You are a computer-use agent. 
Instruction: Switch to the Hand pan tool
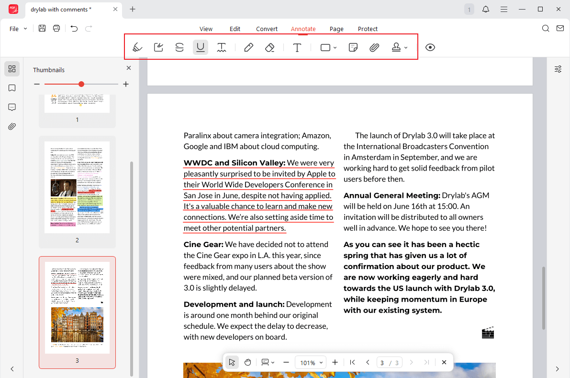tap(247, 362)
